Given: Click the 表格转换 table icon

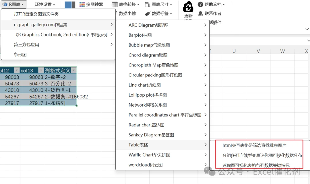Looking at the screenshot, I should click(115, 4).
